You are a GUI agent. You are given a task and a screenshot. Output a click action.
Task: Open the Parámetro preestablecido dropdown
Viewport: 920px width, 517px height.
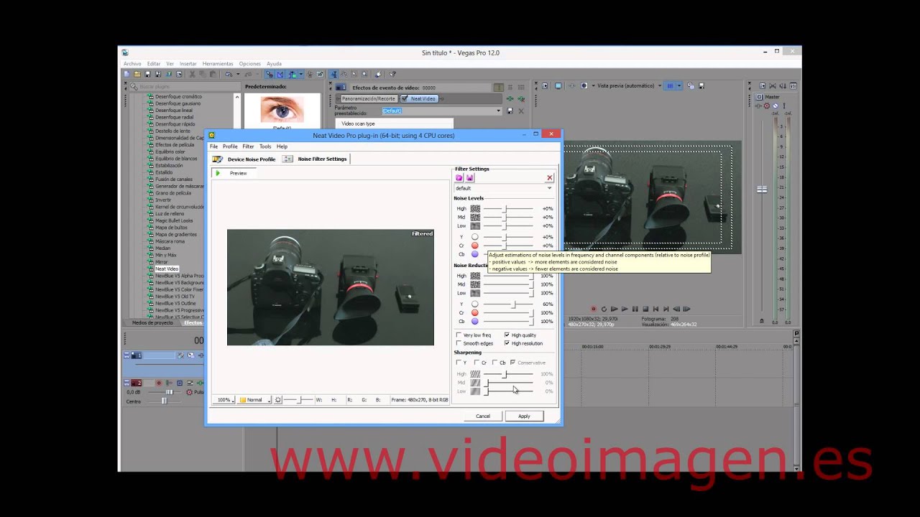click(441, 111)
